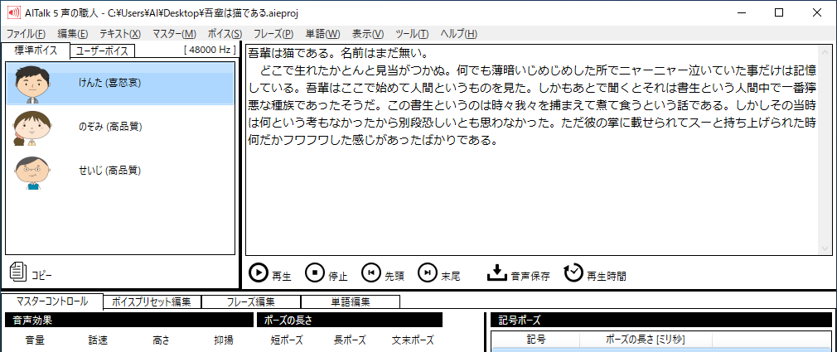Switch to the 単語編集 tab
Screen dimensions: 837x352
pyautogui.click(x=351, y=301)
